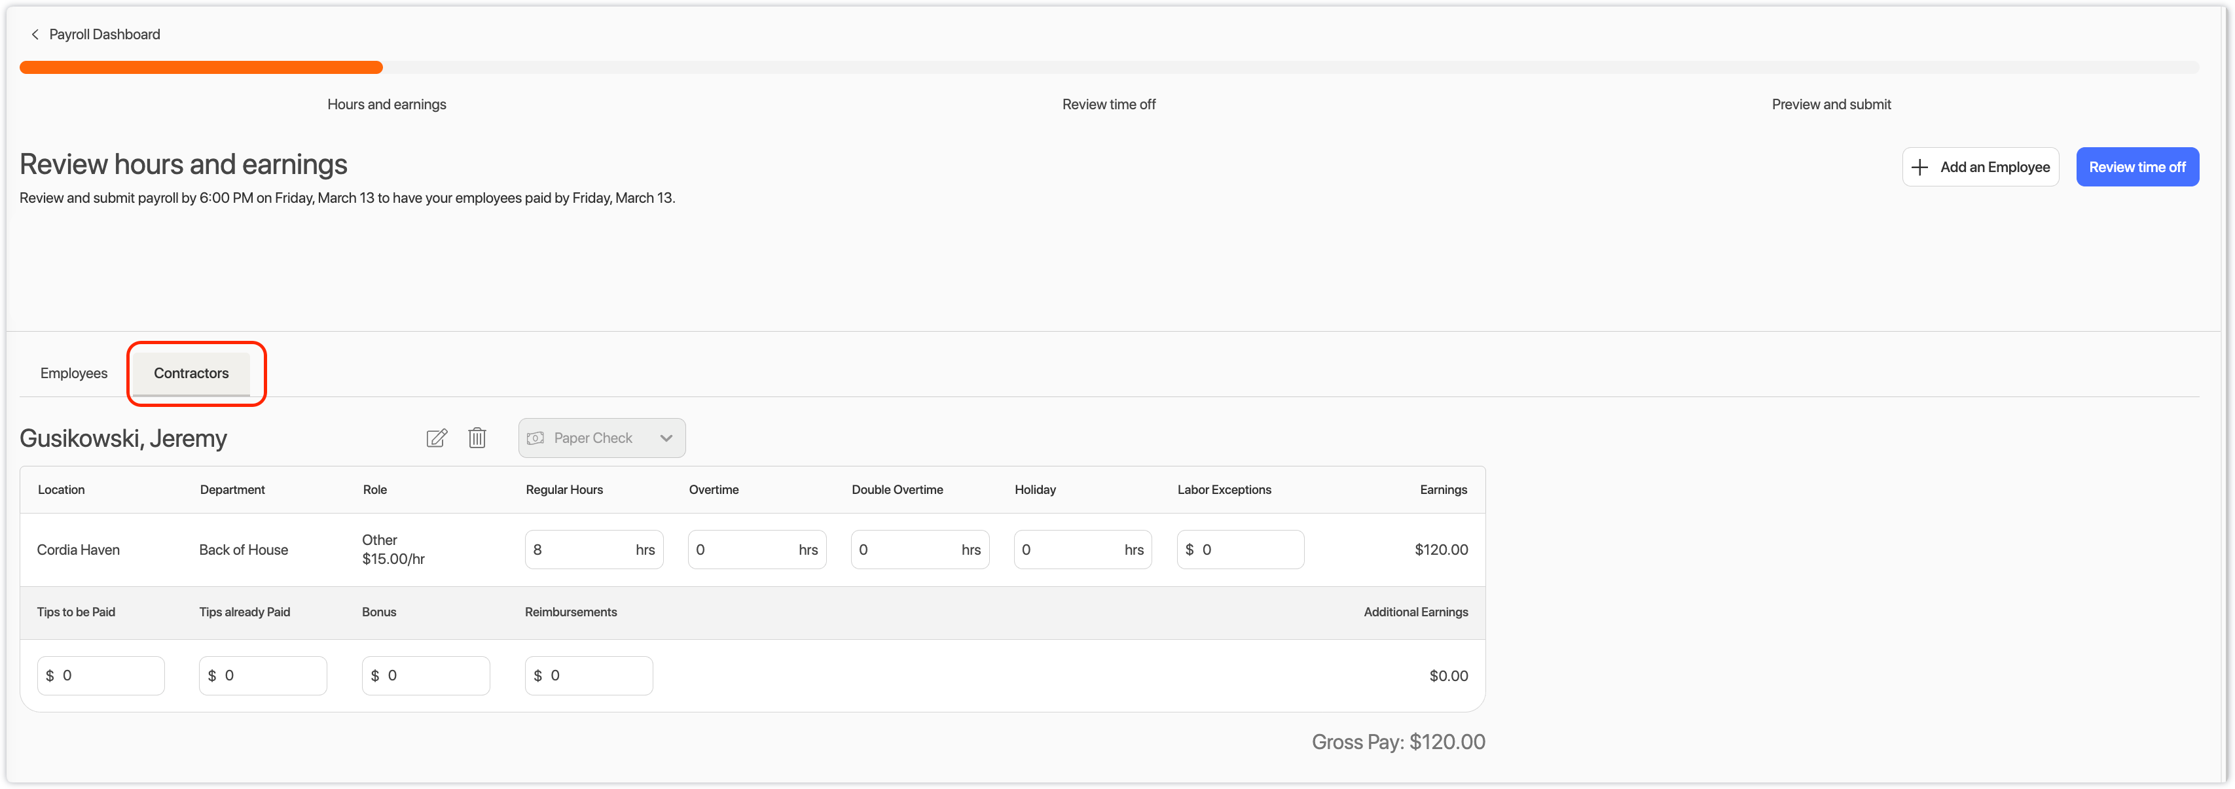Click the Labor Exceptions dollar field
The width and height of the screenshot is (2235, 789).
[x=1248, y=550]
